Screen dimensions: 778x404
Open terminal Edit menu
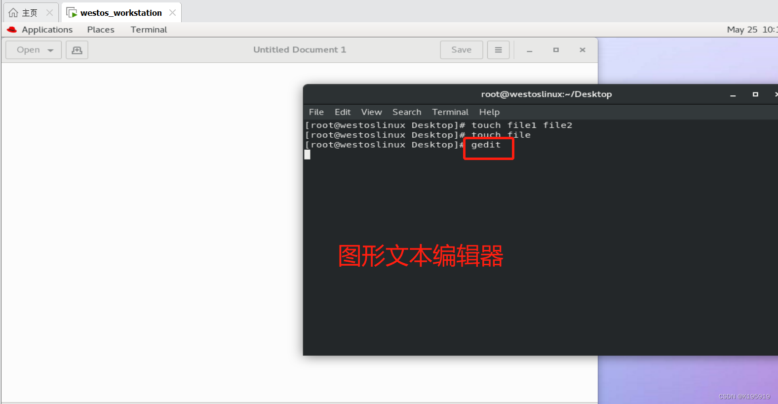(x=343, y=112)
